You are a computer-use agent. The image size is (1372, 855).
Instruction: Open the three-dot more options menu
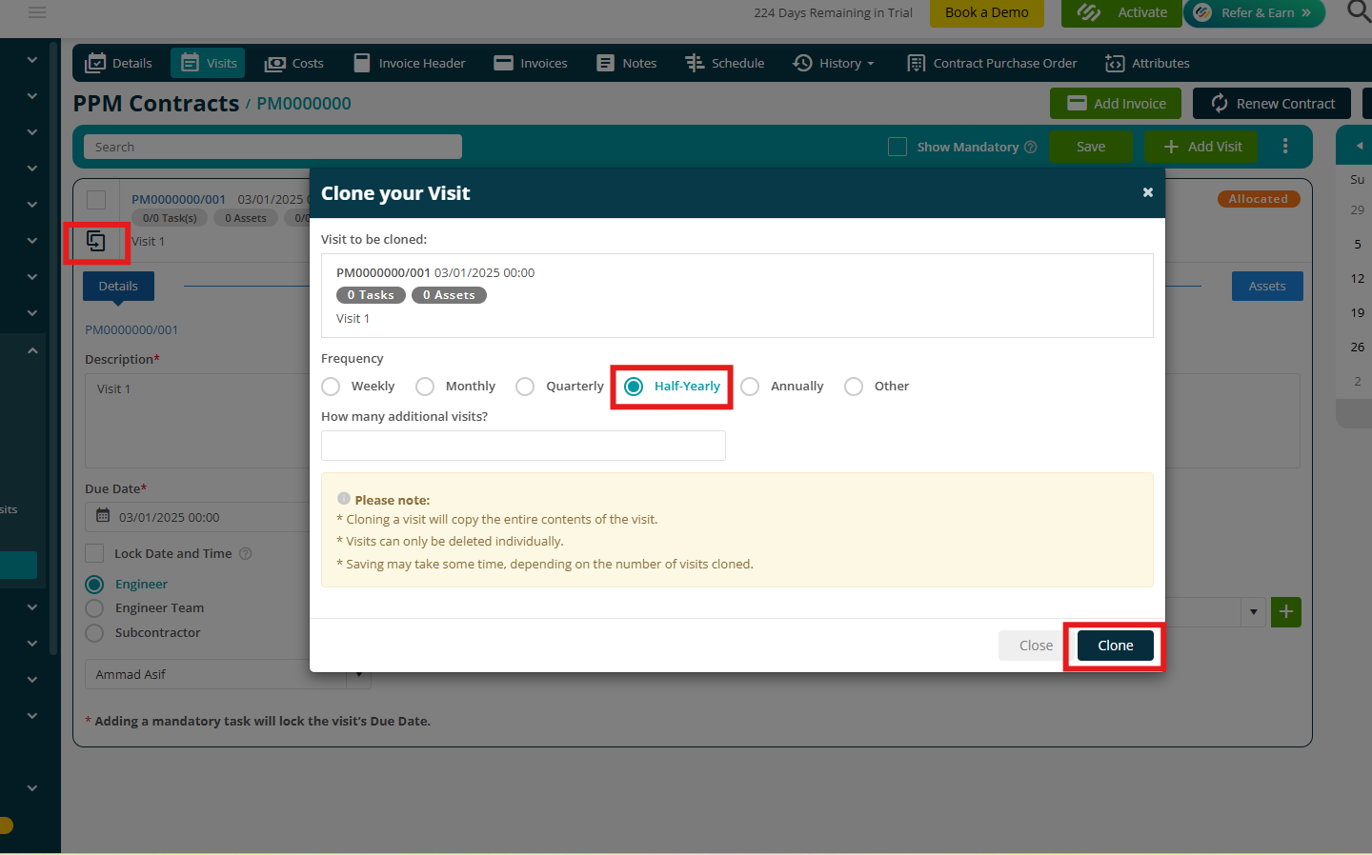click(x=1285, y=147)
